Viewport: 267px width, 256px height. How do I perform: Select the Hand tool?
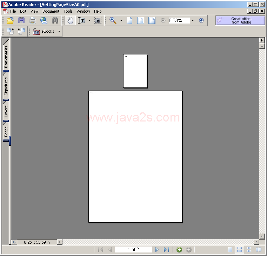tap(70, 20)
